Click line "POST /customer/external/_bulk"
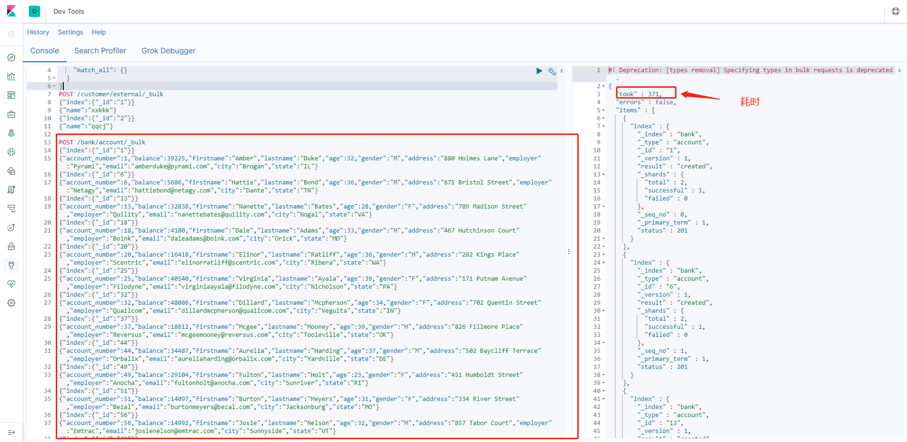Viewport: 907px width, 442px height. click(x=111, y=94)
